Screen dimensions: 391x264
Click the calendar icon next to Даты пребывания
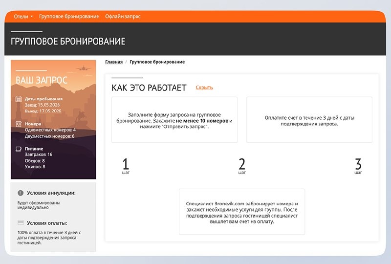pyautogui.click(x=19, y=99)
